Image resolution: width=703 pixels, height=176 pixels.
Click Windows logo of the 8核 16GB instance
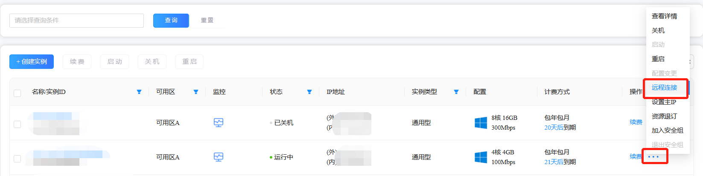481,123
